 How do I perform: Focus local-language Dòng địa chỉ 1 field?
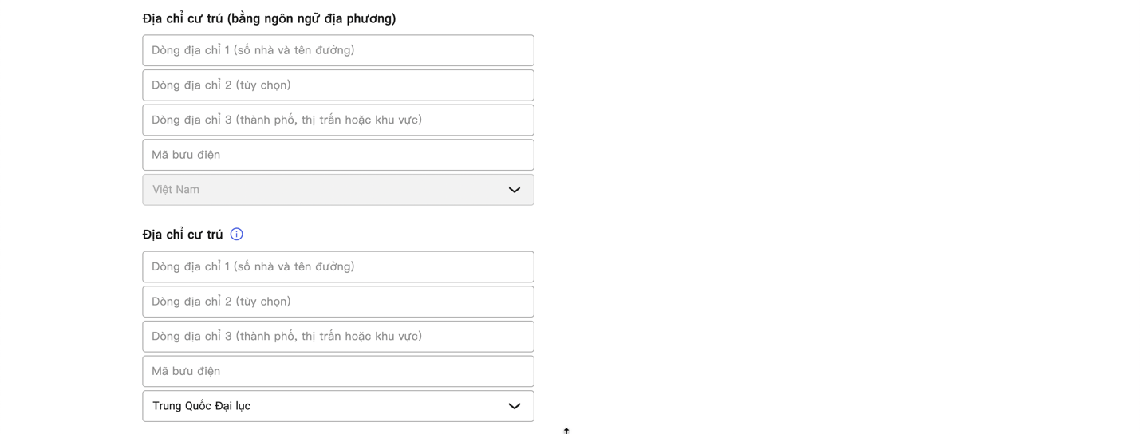tap(337, 50)
